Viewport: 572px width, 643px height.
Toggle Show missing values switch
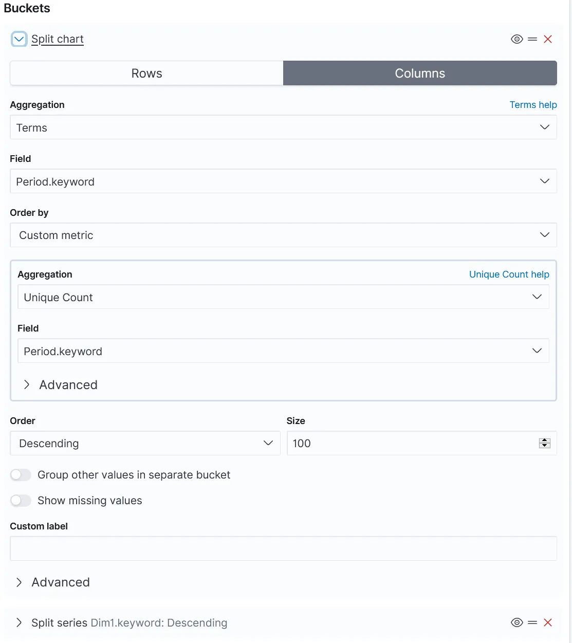pos(21,501)
